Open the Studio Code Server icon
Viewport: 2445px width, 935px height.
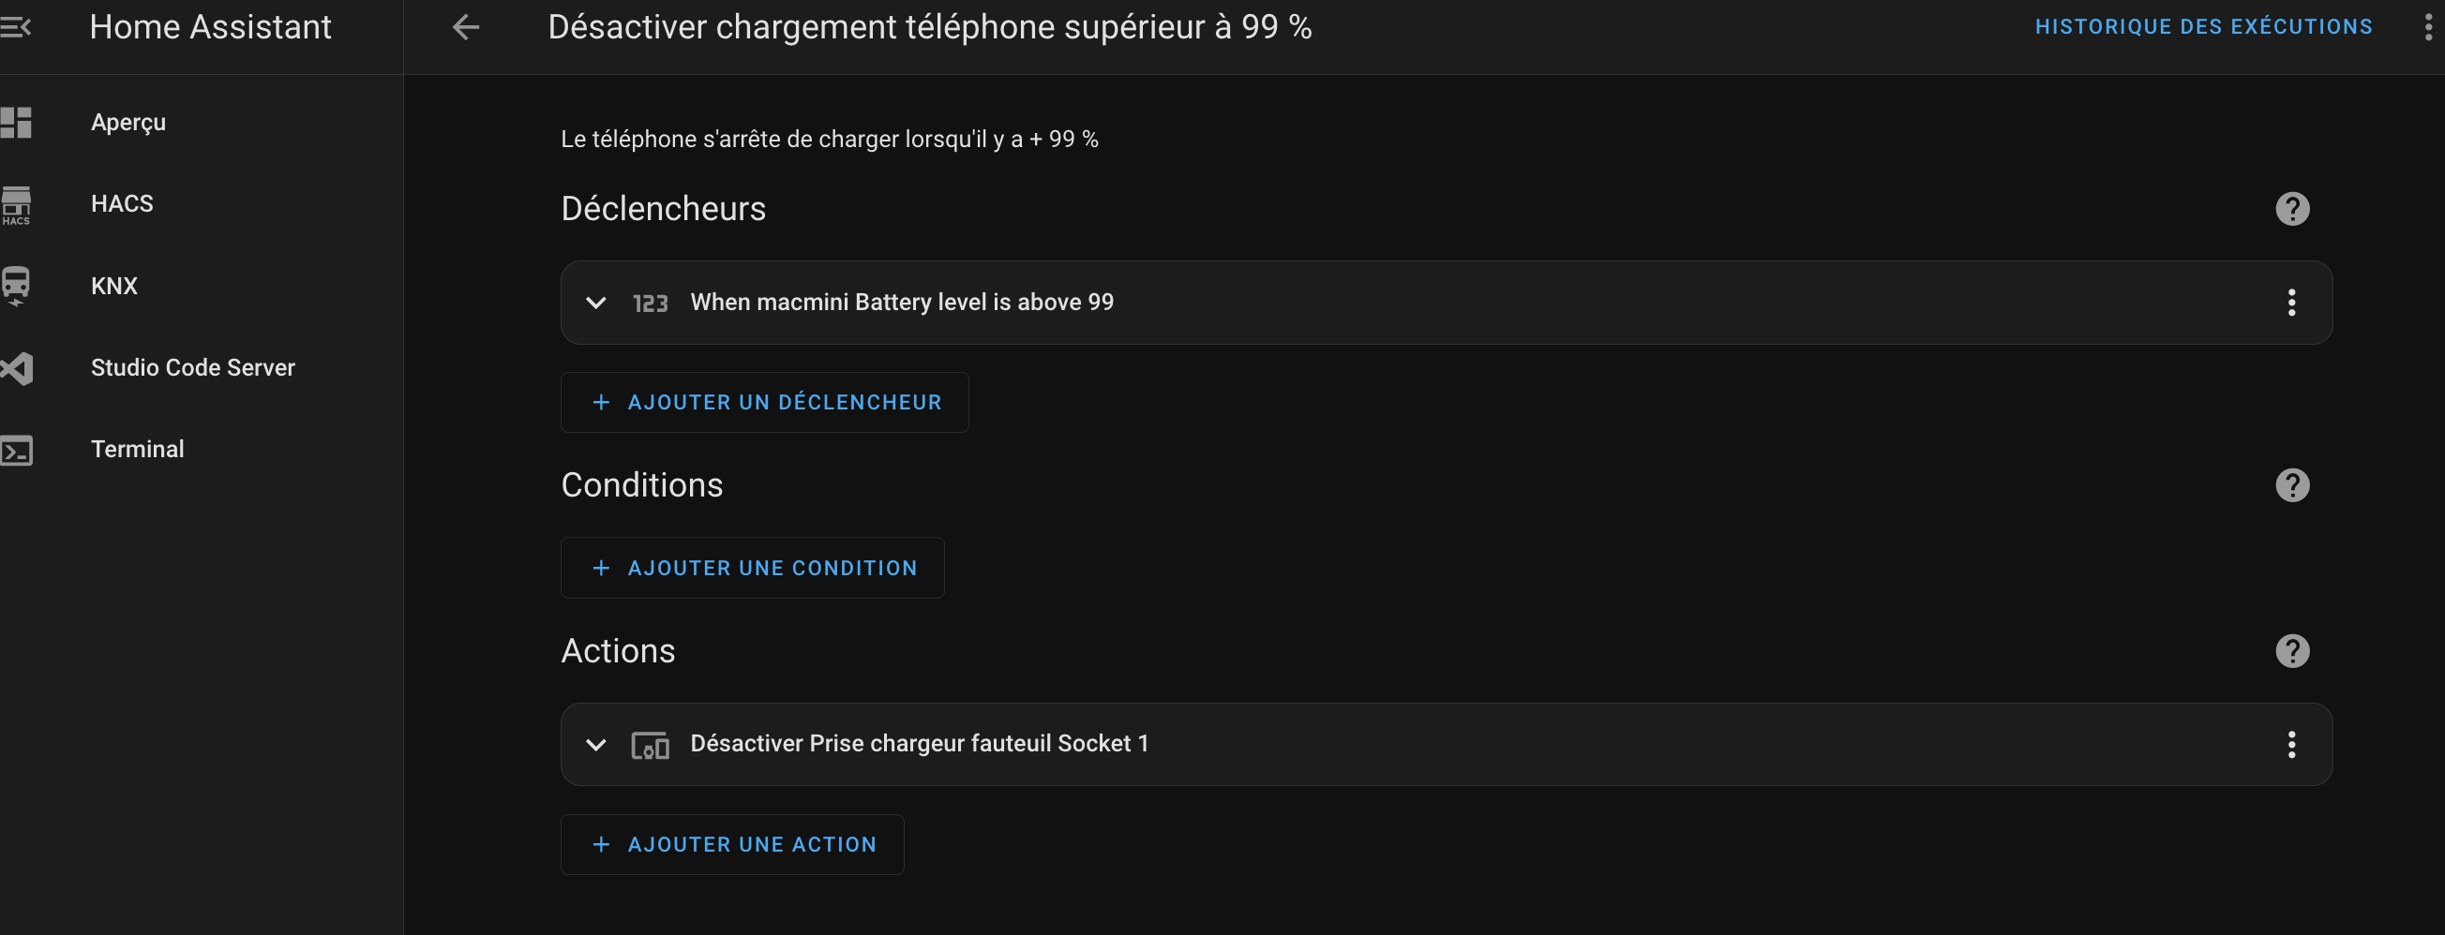[16, 368]
